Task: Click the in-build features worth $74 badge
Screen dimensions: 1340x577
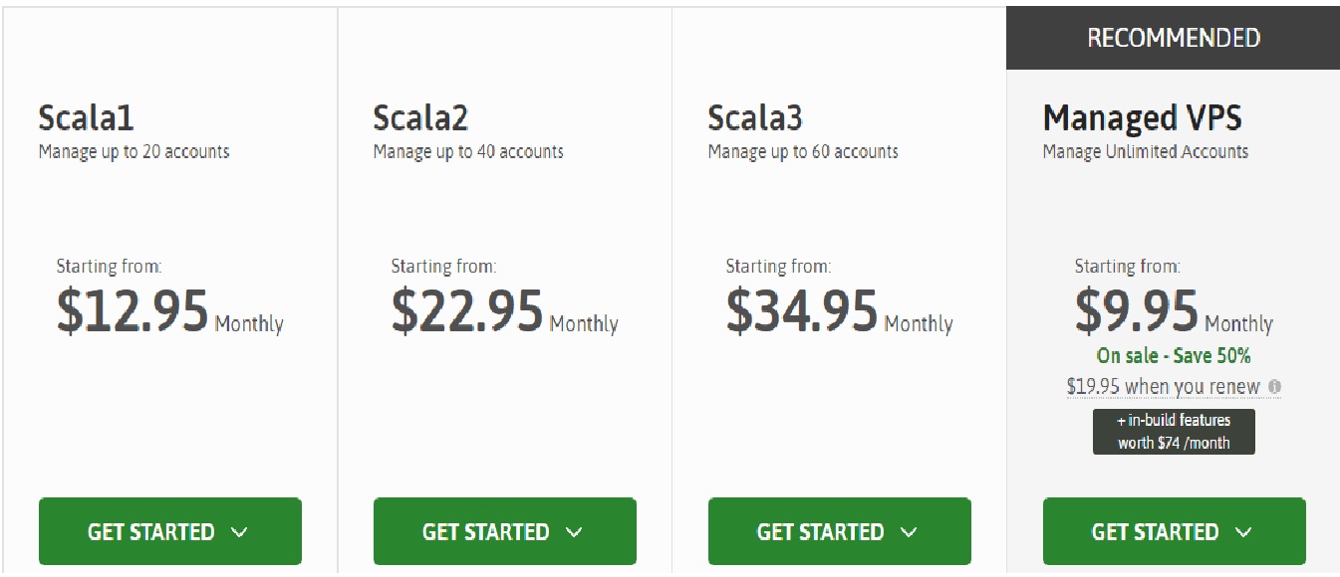Action: tap(1174, 432)
